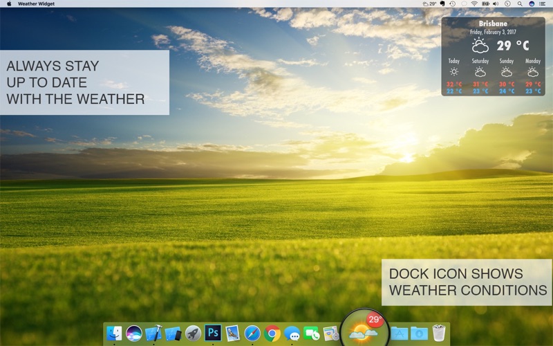Click the Wi-Fi status icon
Viewport: 553px width, 346px height.
[474, 3]
